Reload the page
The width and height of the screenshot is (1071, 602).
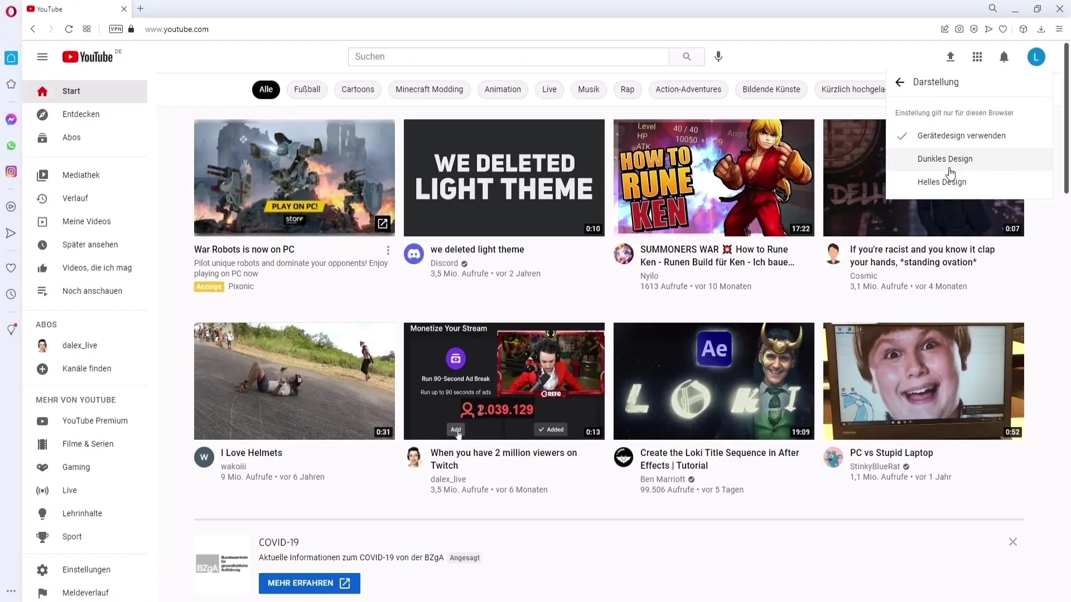click(69, 29)
